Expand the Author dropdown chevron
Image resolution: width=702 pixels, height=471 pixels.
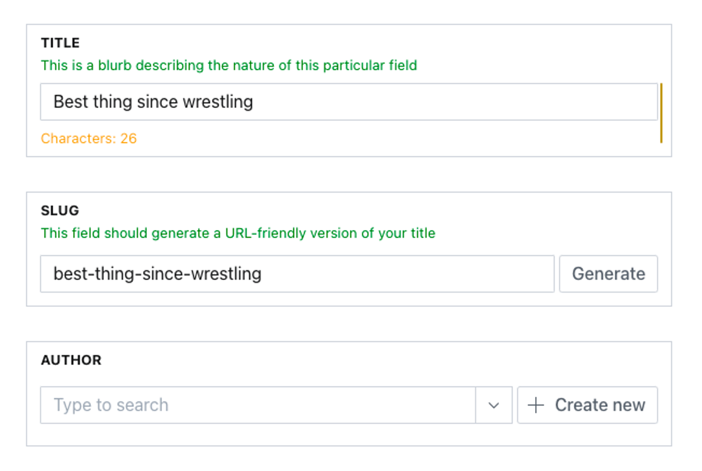pyautogui.click(x=494, y=405)
